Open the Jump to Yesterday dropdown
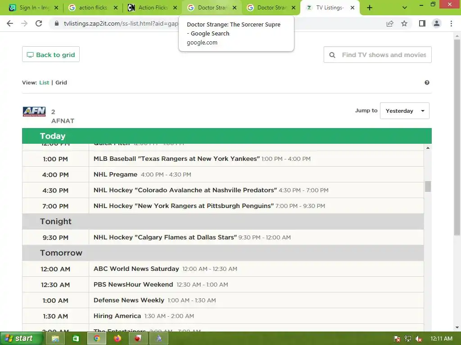 coord(405,111)
